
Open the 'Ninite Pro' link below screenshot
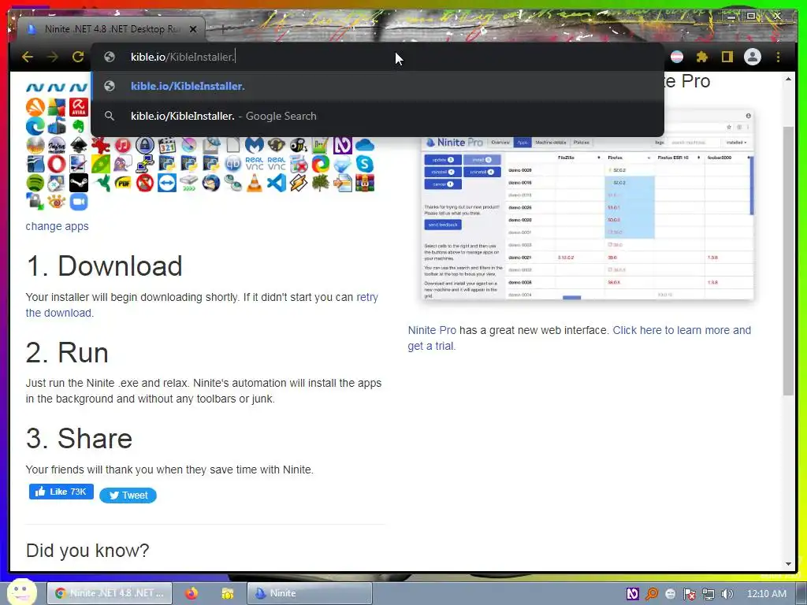tap(432, 330)
